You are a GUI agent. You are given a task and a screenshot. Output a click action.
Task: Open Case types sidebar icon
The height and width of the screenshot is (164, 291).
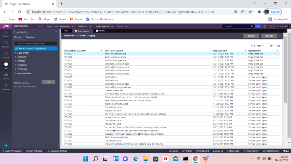[6, 44]
